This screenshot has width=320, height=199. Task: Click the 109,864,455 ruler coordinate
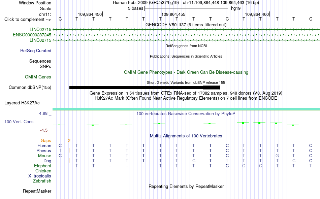click(173, 14)
